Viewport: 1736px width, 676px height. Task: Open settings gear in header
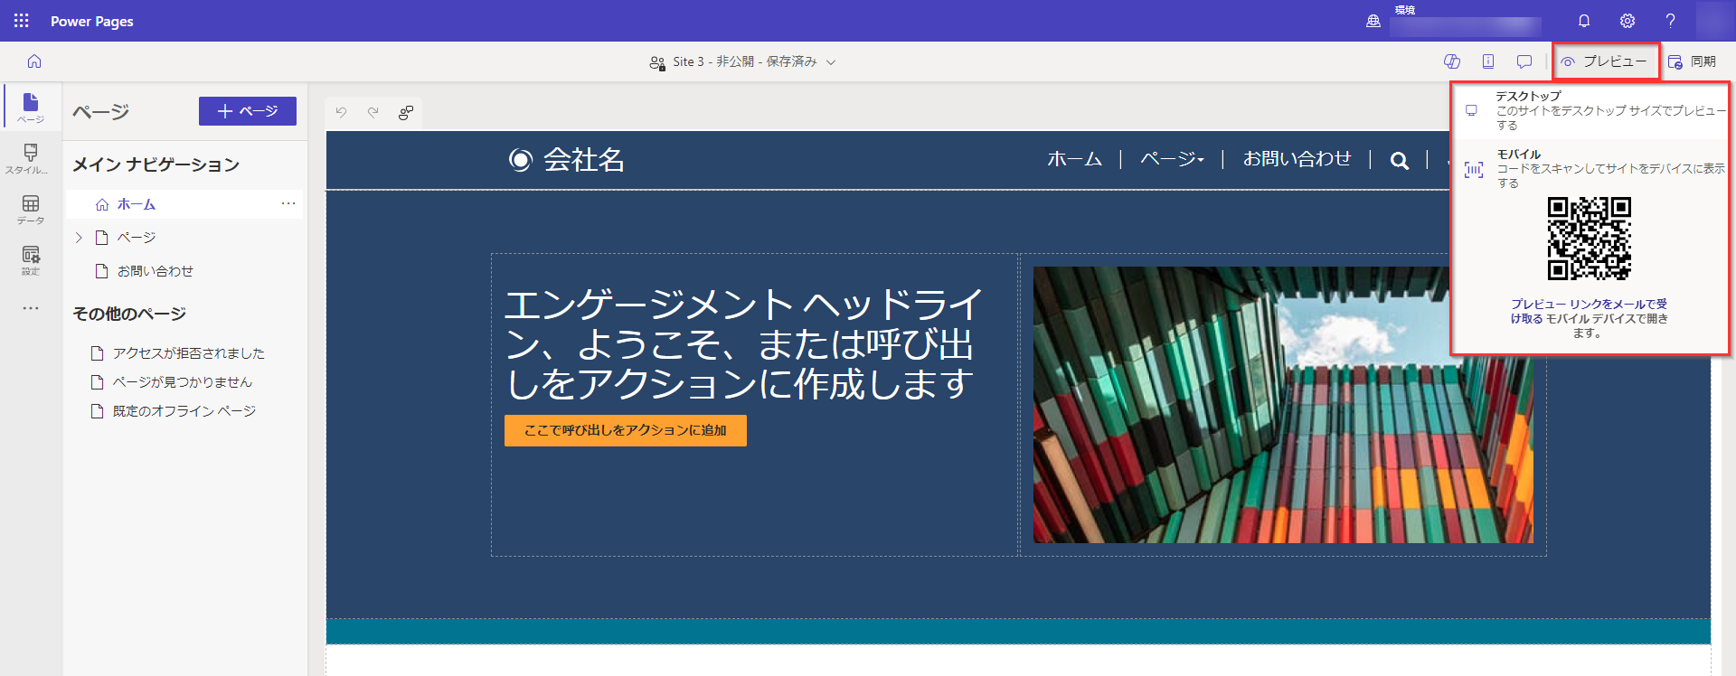pyautogui.click(x=1627, y=21)
